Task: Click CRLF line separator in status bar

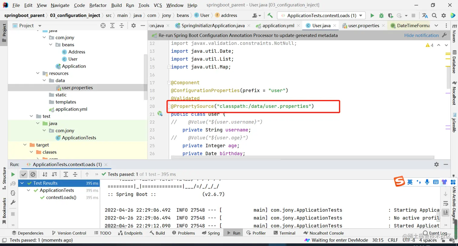Action: click(x=393, y=240)
